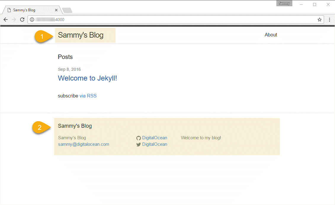
Task: Reload the page with the refresh icon
Action: click(x=22, y=20)
